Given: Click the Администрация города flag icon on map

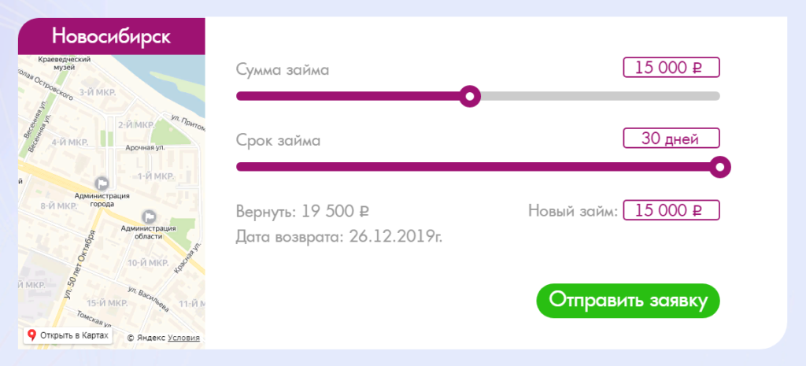Looking at the screenshot, I should (101, 183).
